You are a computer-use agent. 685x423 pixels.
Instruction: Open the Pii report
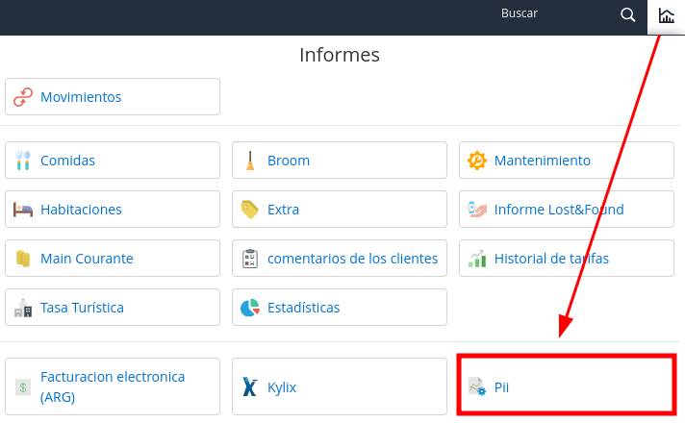click(567, 385)
